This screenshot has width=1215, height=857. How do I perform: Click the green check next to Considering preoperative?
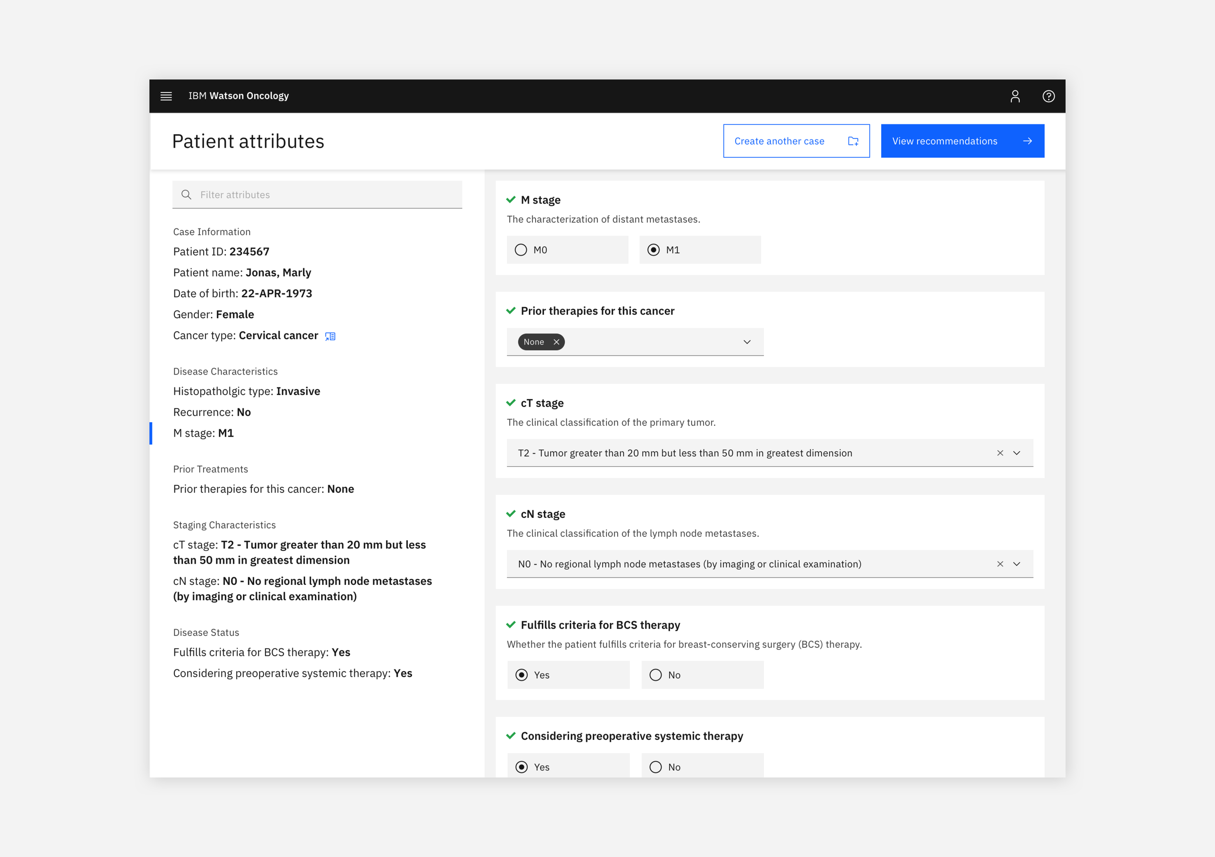[x=511, y=737]
